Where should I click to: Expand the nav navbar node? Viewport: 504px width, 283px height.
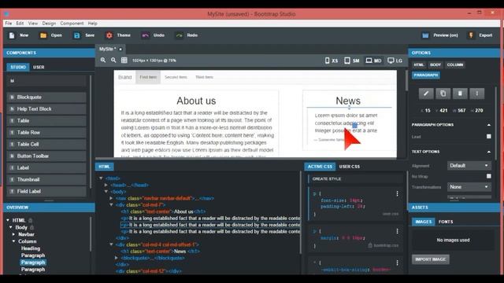coord(111,198)
